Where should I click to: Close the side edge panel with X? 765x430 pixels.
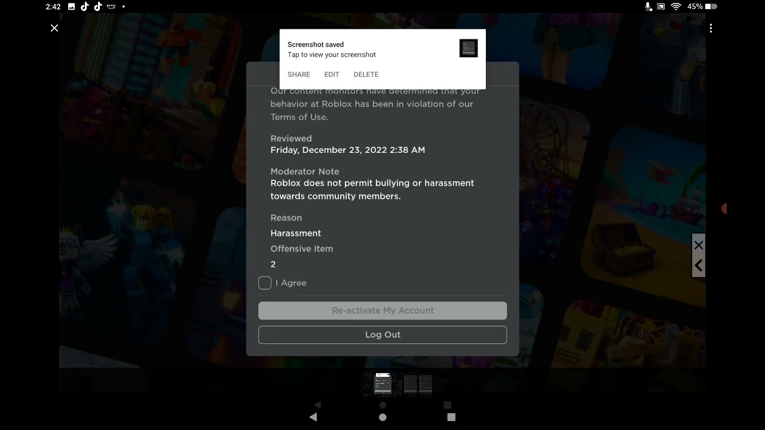[699, 245]
